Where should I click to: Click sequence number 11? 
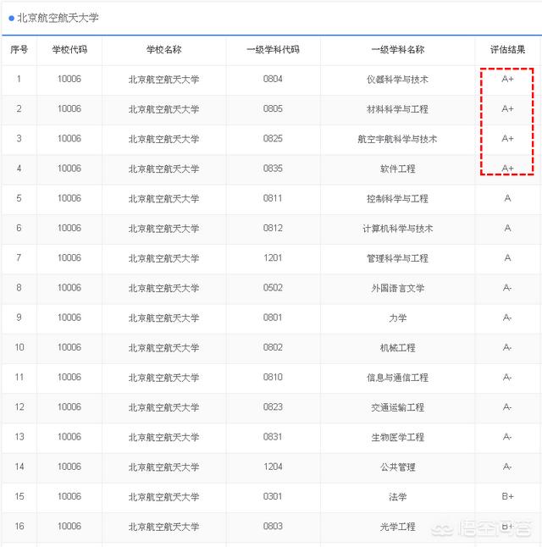(x=19, y=377)
